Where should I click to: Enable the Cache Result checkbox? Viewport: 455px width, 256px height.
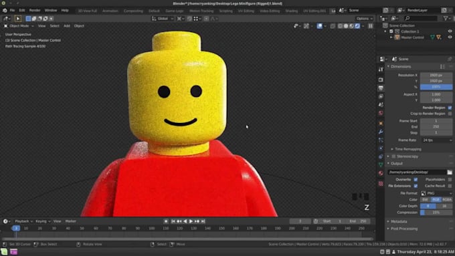pyautogui.click(x=450, y=186)
